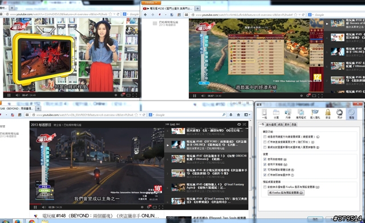Shuffle playlist in bottom window
The height and width of the screenshot is (223, 365).
coord(245,124)
